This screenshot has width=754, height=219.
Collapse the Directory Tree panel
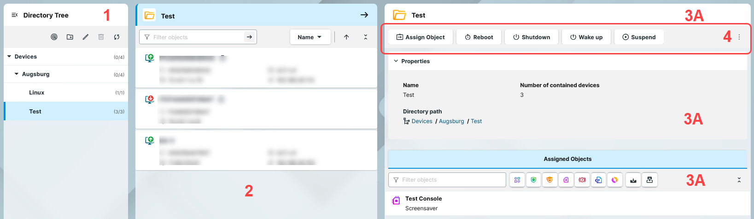[x=14, y=15]
